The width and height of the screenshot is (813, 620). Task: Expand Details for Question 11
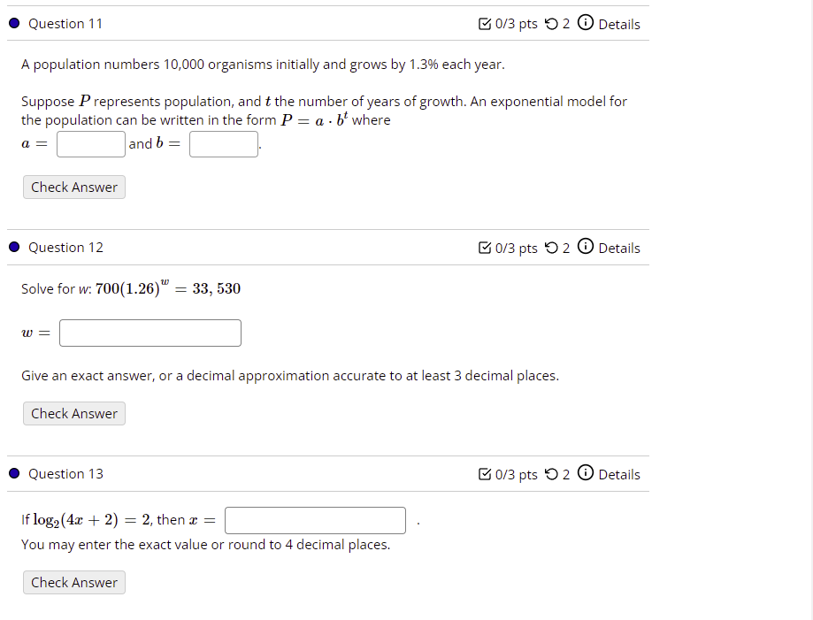pos(619,24)
